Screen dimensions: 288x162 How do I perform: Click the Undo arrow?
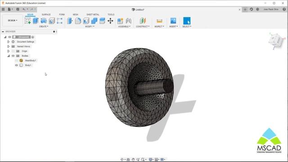point(24,9)
